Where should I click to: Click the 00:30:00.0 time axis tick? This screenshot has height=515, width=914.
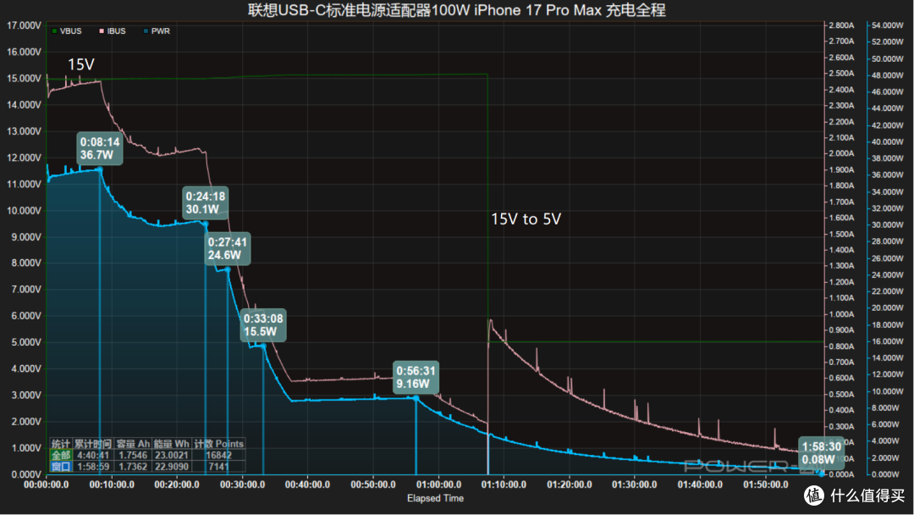pyautogui.click(x=243, y=485)
